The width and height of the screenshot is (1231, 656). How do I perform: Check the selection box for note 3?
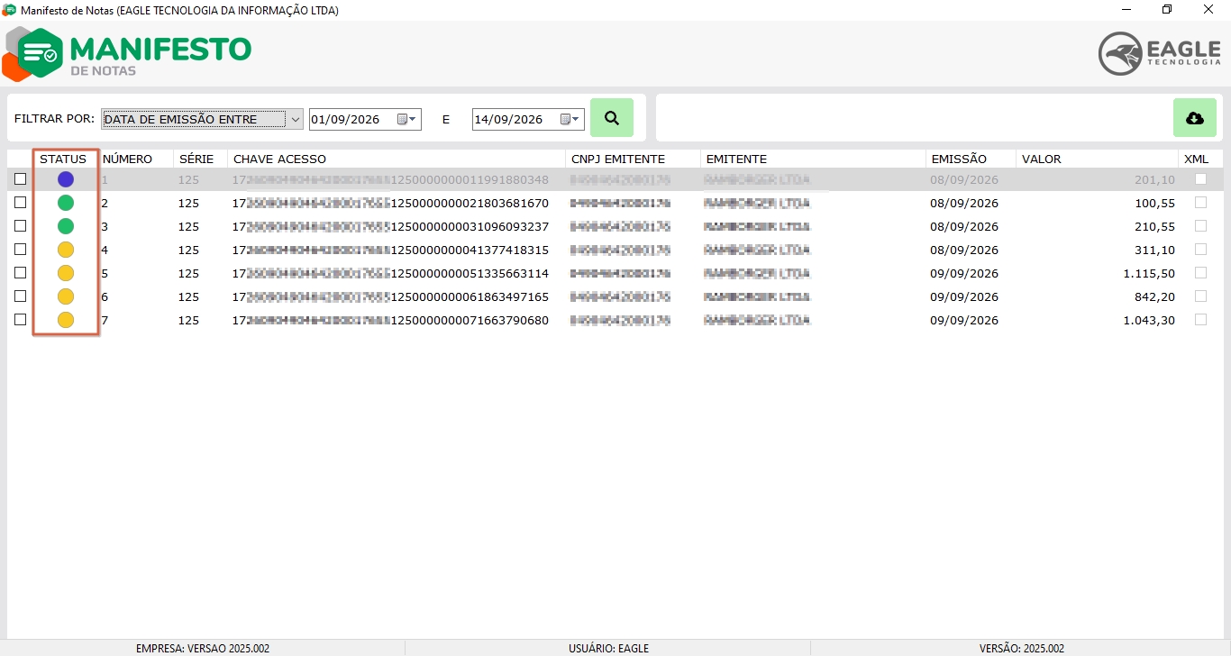21,226
